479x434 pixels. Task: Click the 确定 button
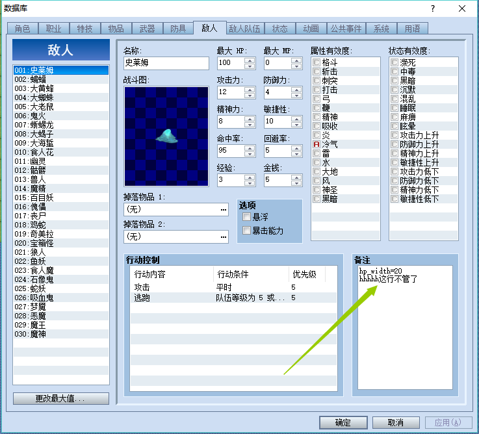[x=343, y=423]
